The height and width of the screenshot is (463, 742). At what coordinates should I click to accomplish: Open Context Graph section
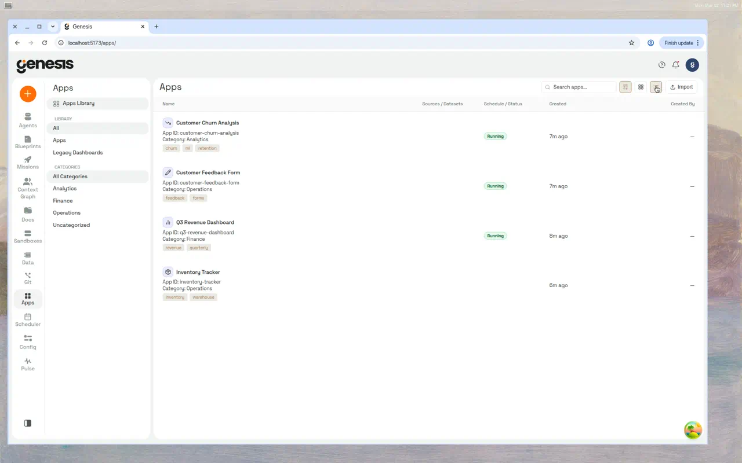28,189
